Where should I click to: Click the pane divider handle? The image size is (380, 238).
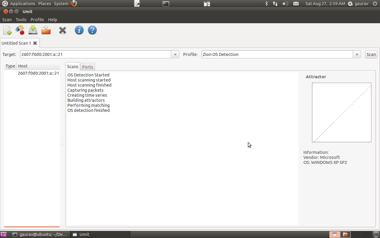tap(63, 145)
